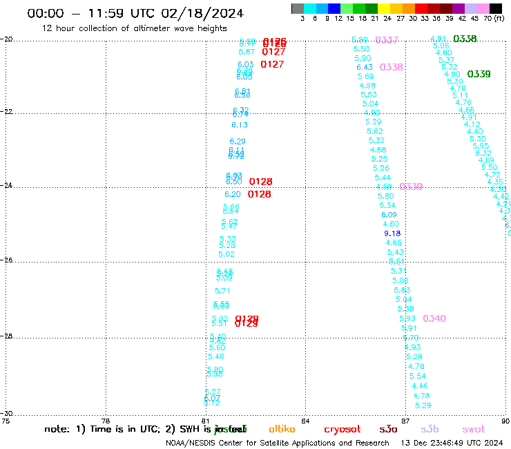The width and height of the screenshot is (511, 449).
Task: Click the pink swatch in the legend
Action: [483, 9]
